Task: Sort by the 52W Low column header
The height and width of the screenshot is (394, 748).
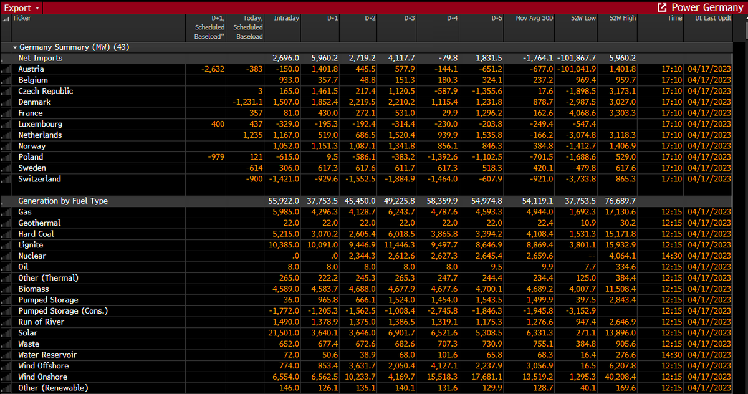Action: tap(583, 19)
